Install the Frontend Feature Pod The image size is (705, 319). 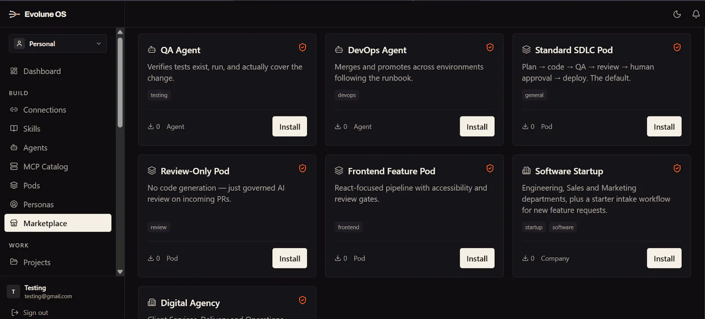point(477,258)
